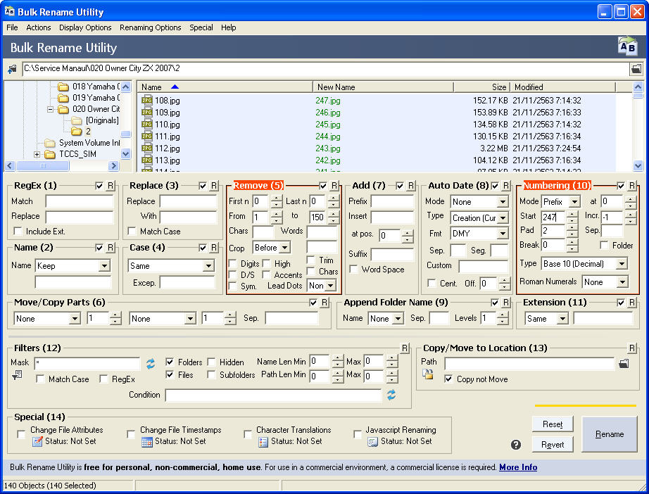Click the help question mark icon
Image resolution: width=649 pixels, height=494 pixels.
516,444
